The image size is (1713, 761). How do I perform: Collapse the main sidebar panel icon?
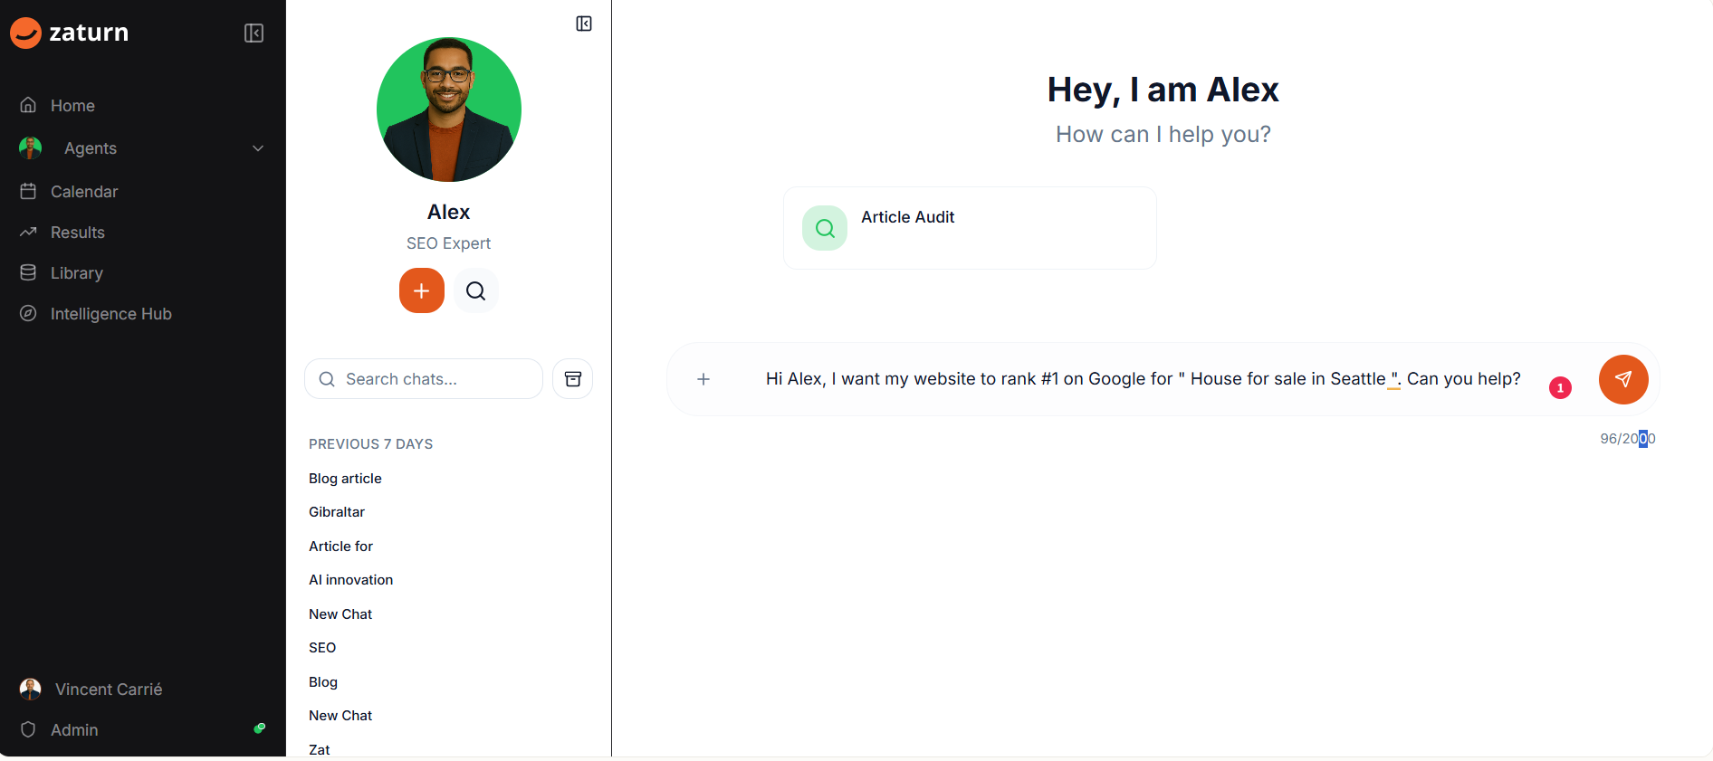point(254,33)
